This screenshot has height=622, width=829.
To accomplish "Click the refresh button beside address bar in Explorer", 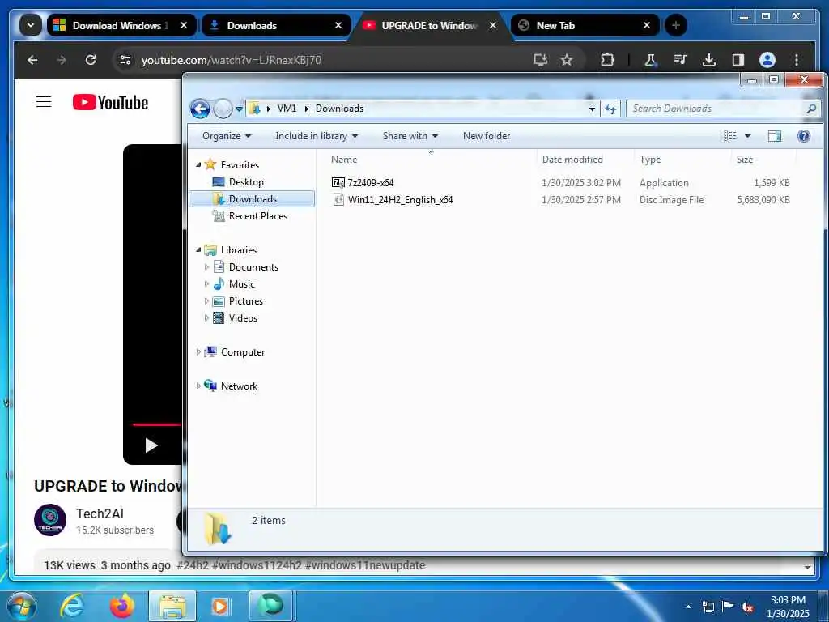I will pos(610,109).
